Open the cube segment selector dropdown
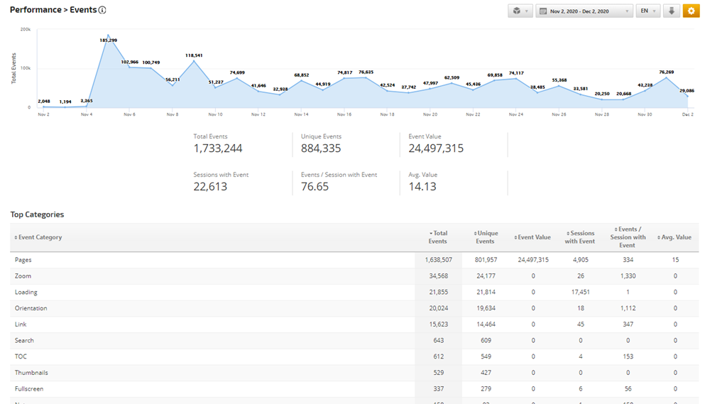This screenshot has width=710, height=404. tap(520, 11)
